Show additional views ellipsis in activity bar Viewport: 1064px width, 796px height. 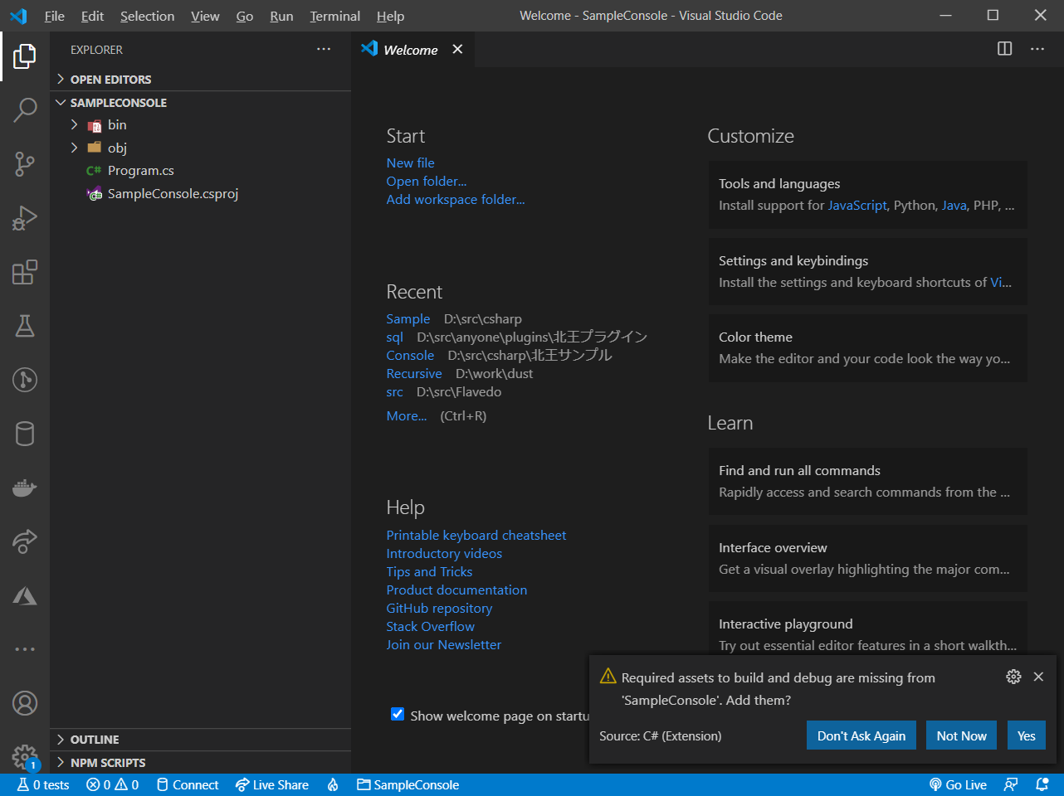pyautogui.click(x=25, y=649)
